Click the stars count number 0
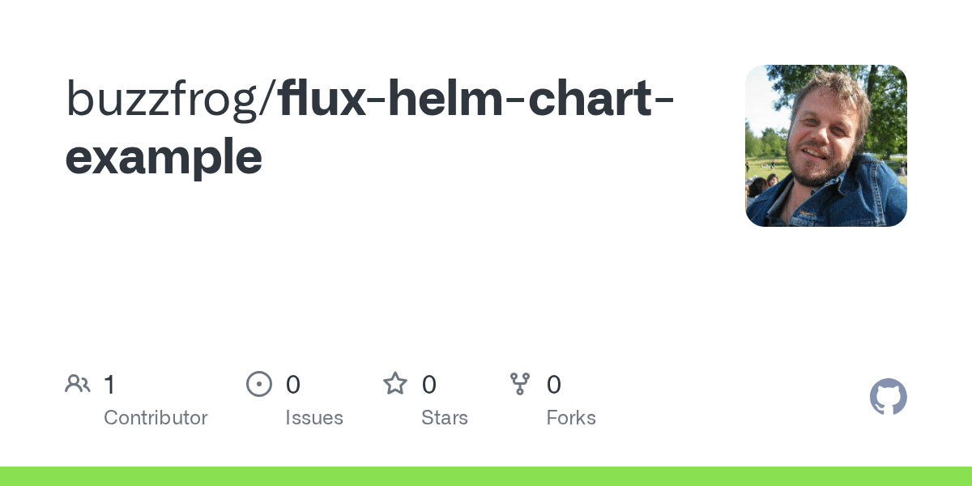This screenshot has height=486, width=972. pos(429,385)
